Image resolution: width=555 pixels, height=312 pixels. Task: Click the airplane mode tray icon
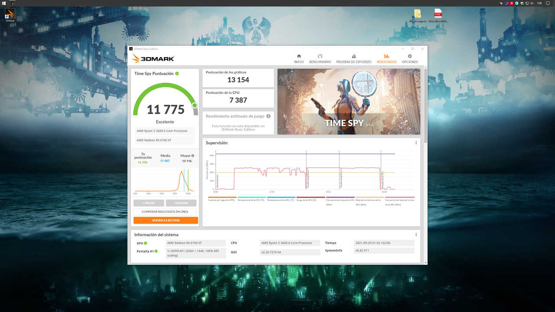(x=501, y=3)
